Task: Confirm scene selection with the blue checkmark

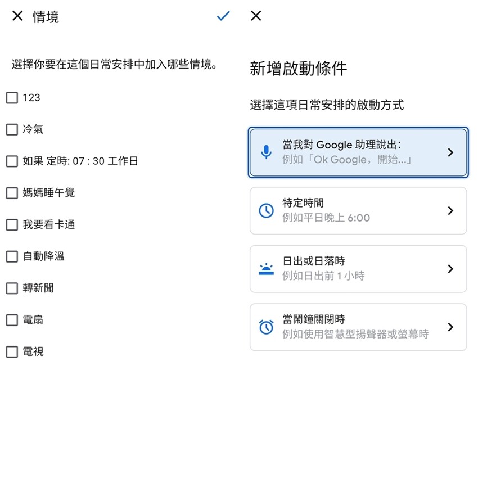Action: coord(223,16)
